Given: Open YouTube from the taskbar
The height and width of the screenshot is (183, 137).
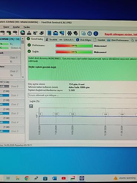Looking at the screenshot, I should (x=64, y=178).
